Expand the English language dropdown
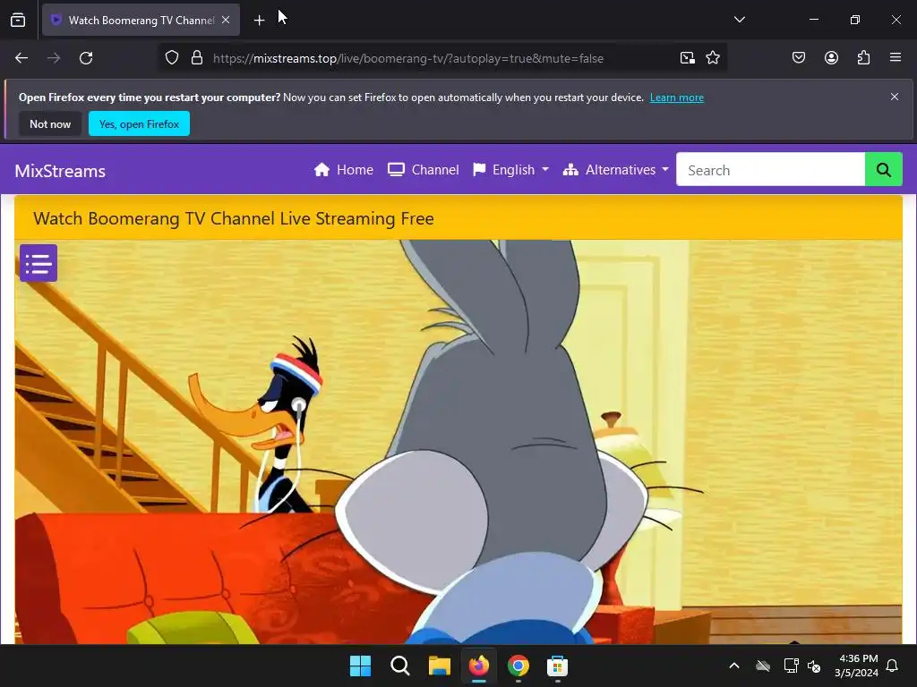The image size is (917, 687). [511, 170]
